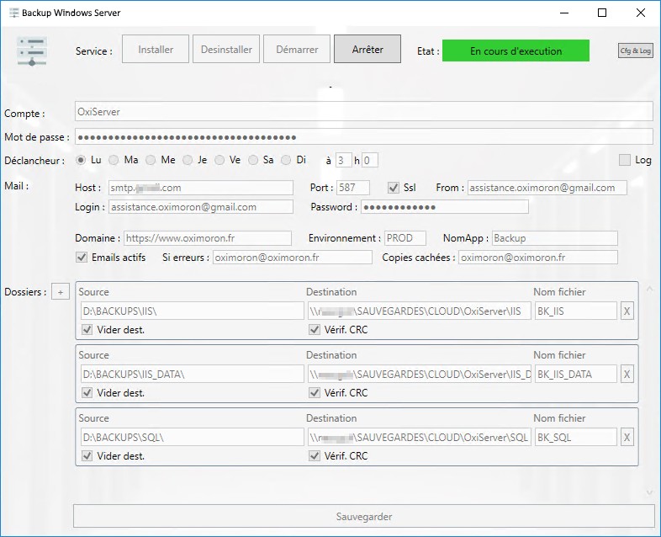Remove the BK_IIS folder entry with X
This screenshot has width=661, height=537.
tap(627, 311)
